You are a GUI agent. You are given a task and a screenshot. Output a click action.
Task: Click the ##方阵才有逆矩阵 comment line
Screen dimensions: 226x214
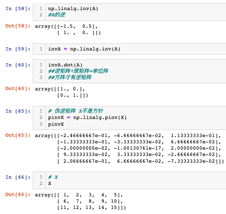click(70, 77)
